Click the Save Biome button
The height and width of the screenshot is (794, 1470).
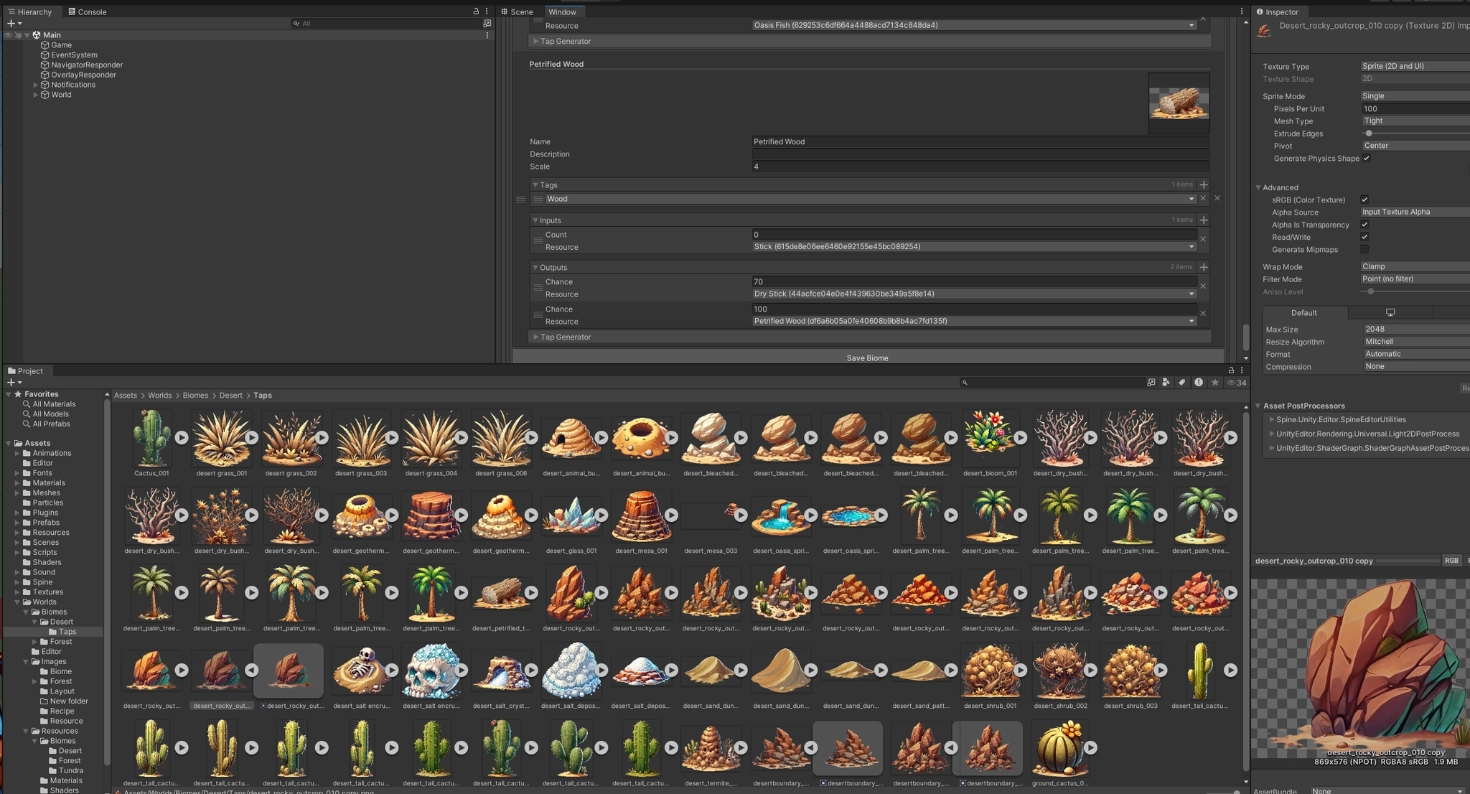[867, 358]
